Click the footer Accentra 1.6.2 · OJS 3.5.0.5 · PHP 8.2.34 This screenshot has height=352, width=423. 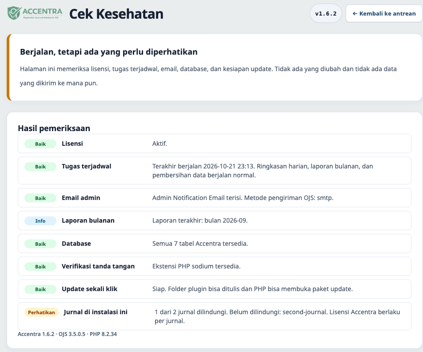pyautogui.click(x=67, y=334)
